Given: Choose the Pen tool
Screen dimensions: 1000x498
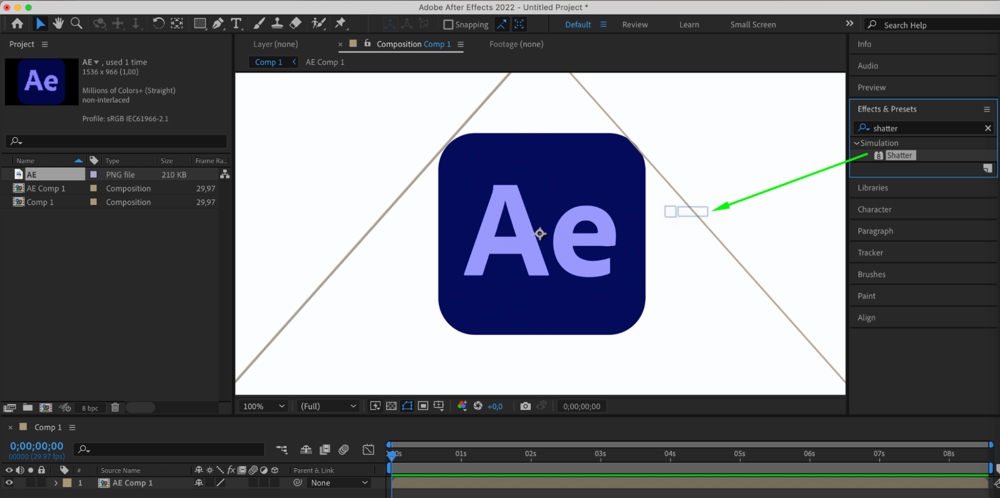Looking at the screenshot, I should tap(218, 23).
